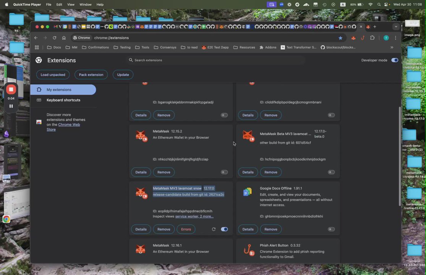Open the image.png desktop file
426x275 pixels.
click(x=412, y=27)
